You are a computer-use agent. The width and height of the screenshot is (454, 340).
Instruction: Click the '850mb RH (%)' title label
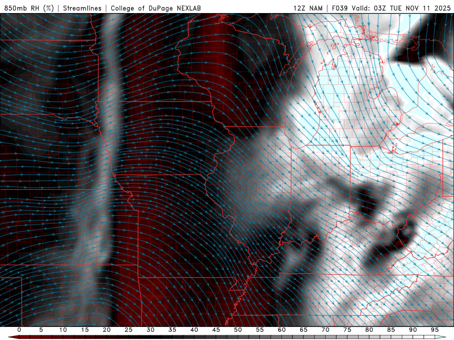pos(29,8)
